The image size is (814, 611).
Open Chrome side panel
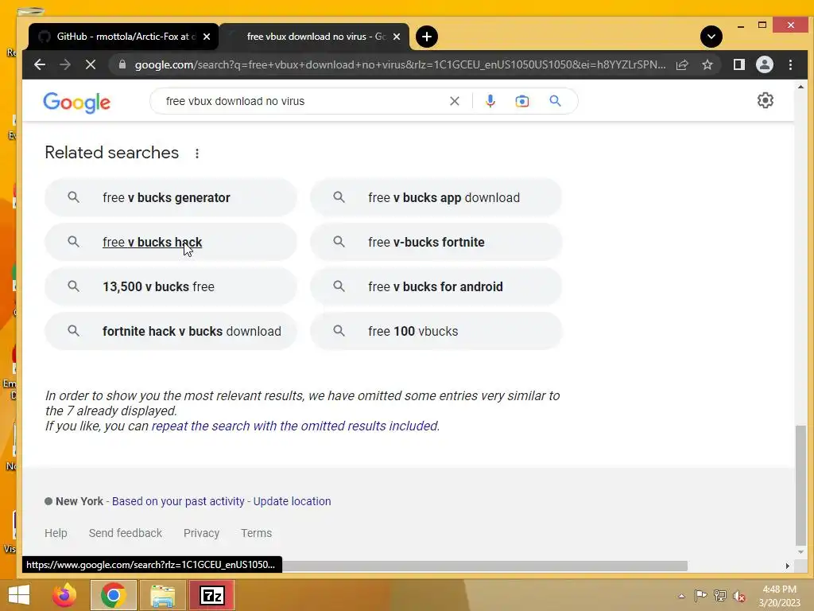point(738,64)
